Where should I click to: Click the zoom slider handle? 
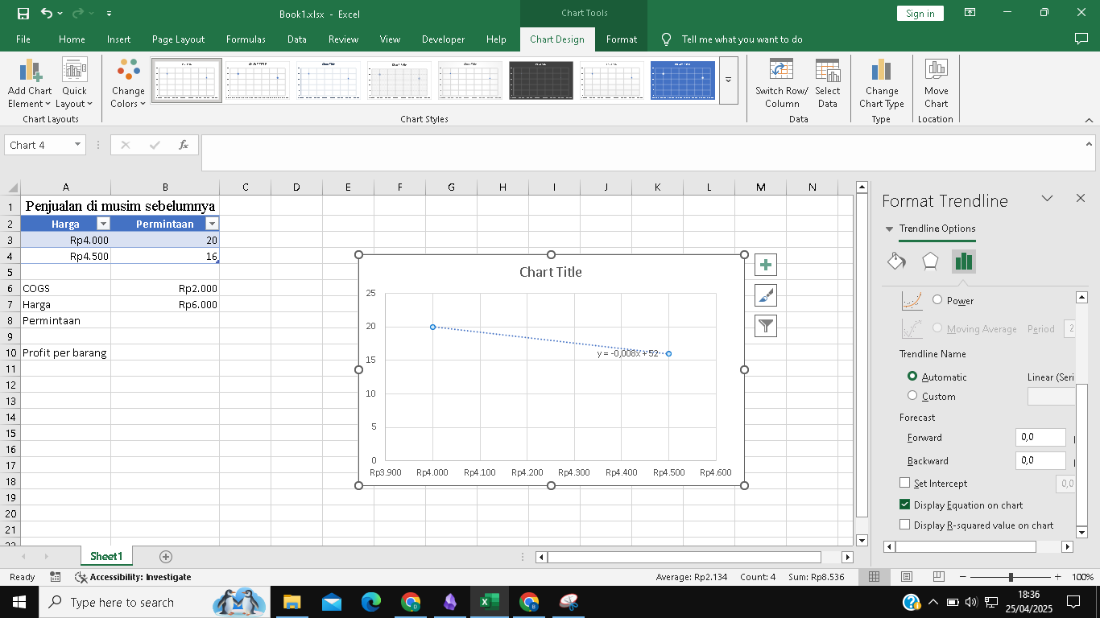1011,577
